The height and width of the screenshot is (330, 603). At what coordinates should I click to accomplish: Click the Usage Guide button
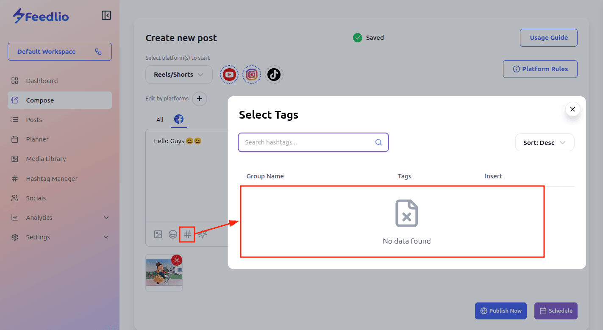click(548, 38)
